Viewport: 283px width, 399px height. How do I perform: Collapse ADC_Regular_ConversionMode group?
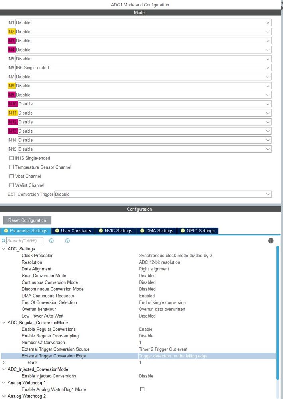tap(4, 322)
